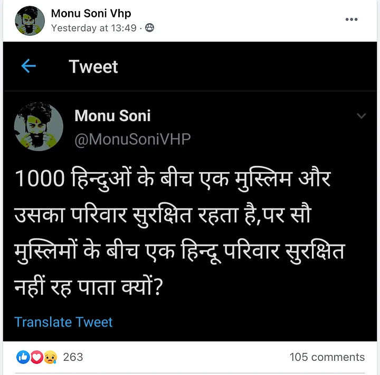Screen dimensions: 380x375
Task: Click the audience privacy icon beside timestamp
Action: coord(150,28)
